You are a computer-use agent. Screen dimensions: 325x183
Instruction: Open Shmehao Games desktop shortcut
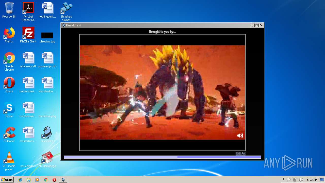66,12
